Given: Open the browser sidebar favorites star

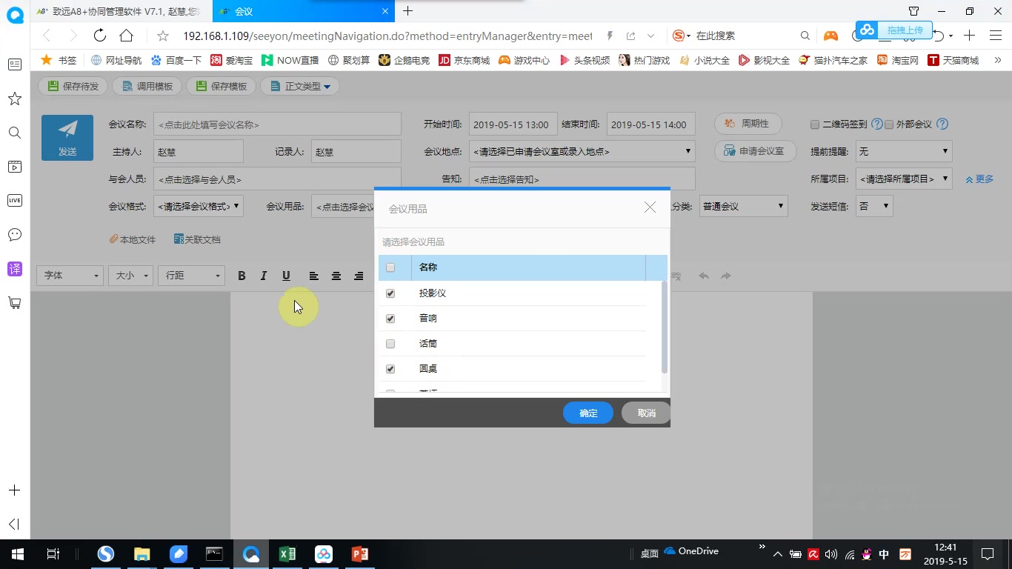Looking at the screenshot, I should (14, 99).
